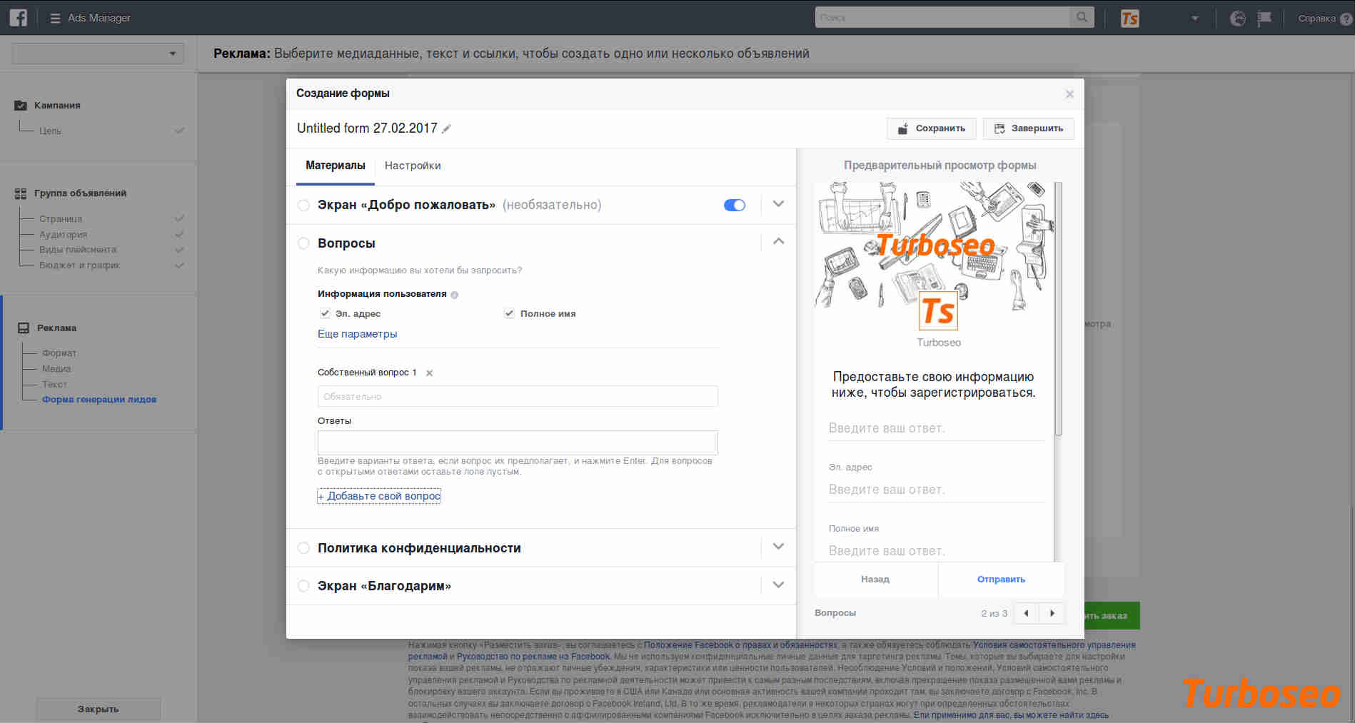Edit form name with pencil icon
Screen dimensions: 1355x723
click(x=447, y=128)
